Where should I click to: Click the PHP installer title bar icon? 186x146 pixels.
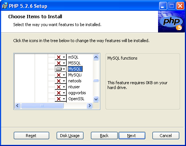click(5, 6)
